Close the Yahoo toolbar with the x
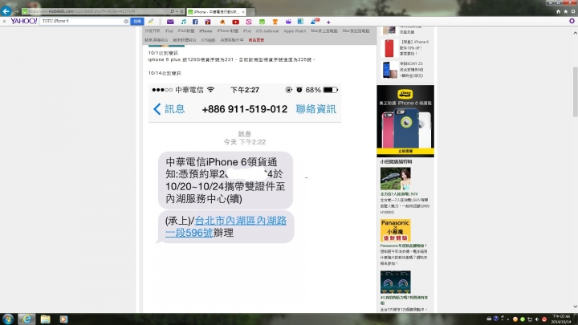 pos(5,22)
